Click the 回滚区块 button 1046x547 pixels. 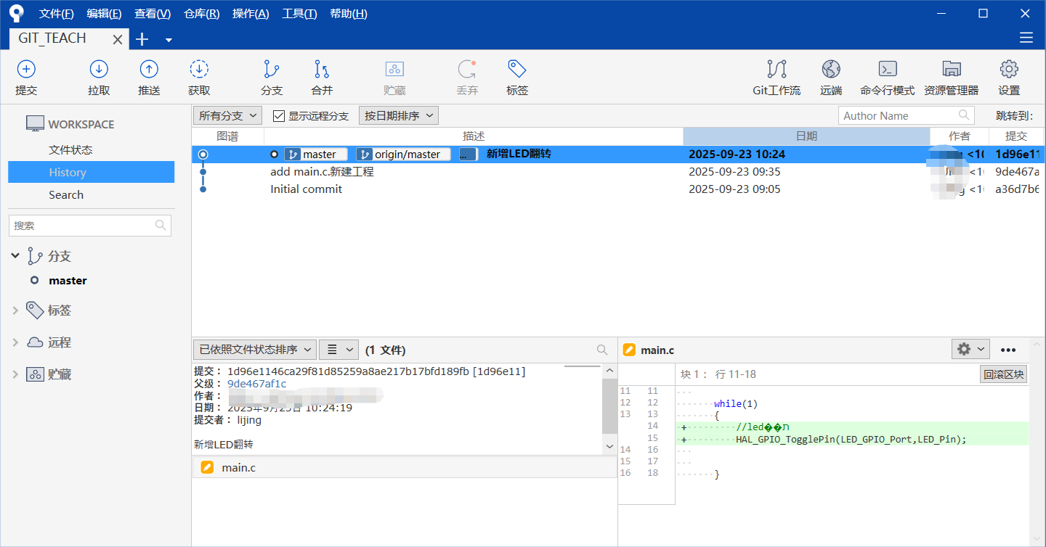tap(1003, 374)
